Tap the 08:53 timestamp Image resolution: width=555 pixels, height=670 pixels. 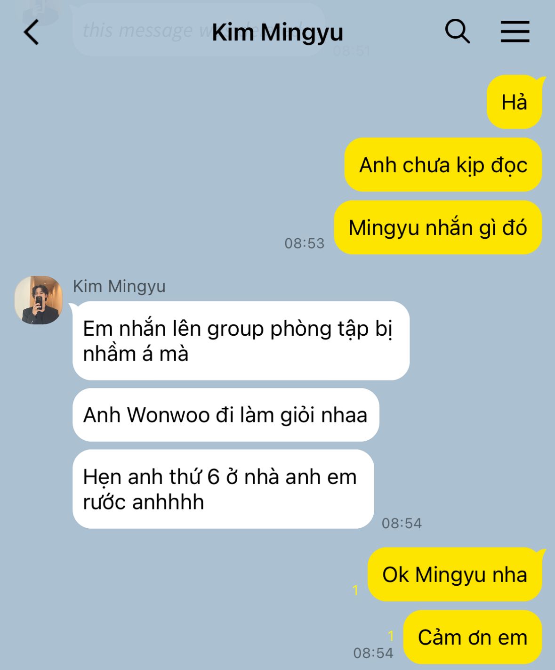pos(305,243)
